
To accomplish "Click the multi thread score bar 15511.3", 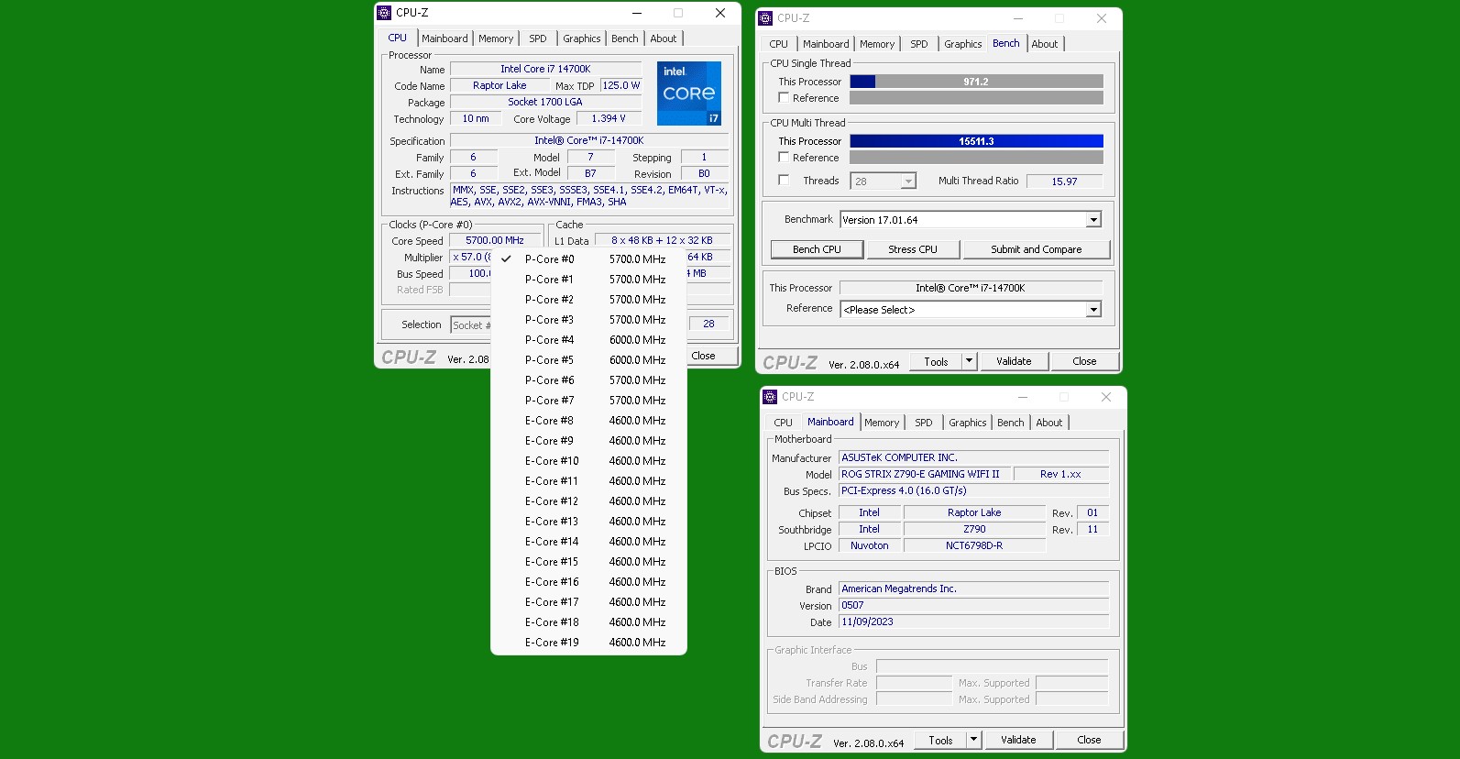I will (x=976, y=141).
